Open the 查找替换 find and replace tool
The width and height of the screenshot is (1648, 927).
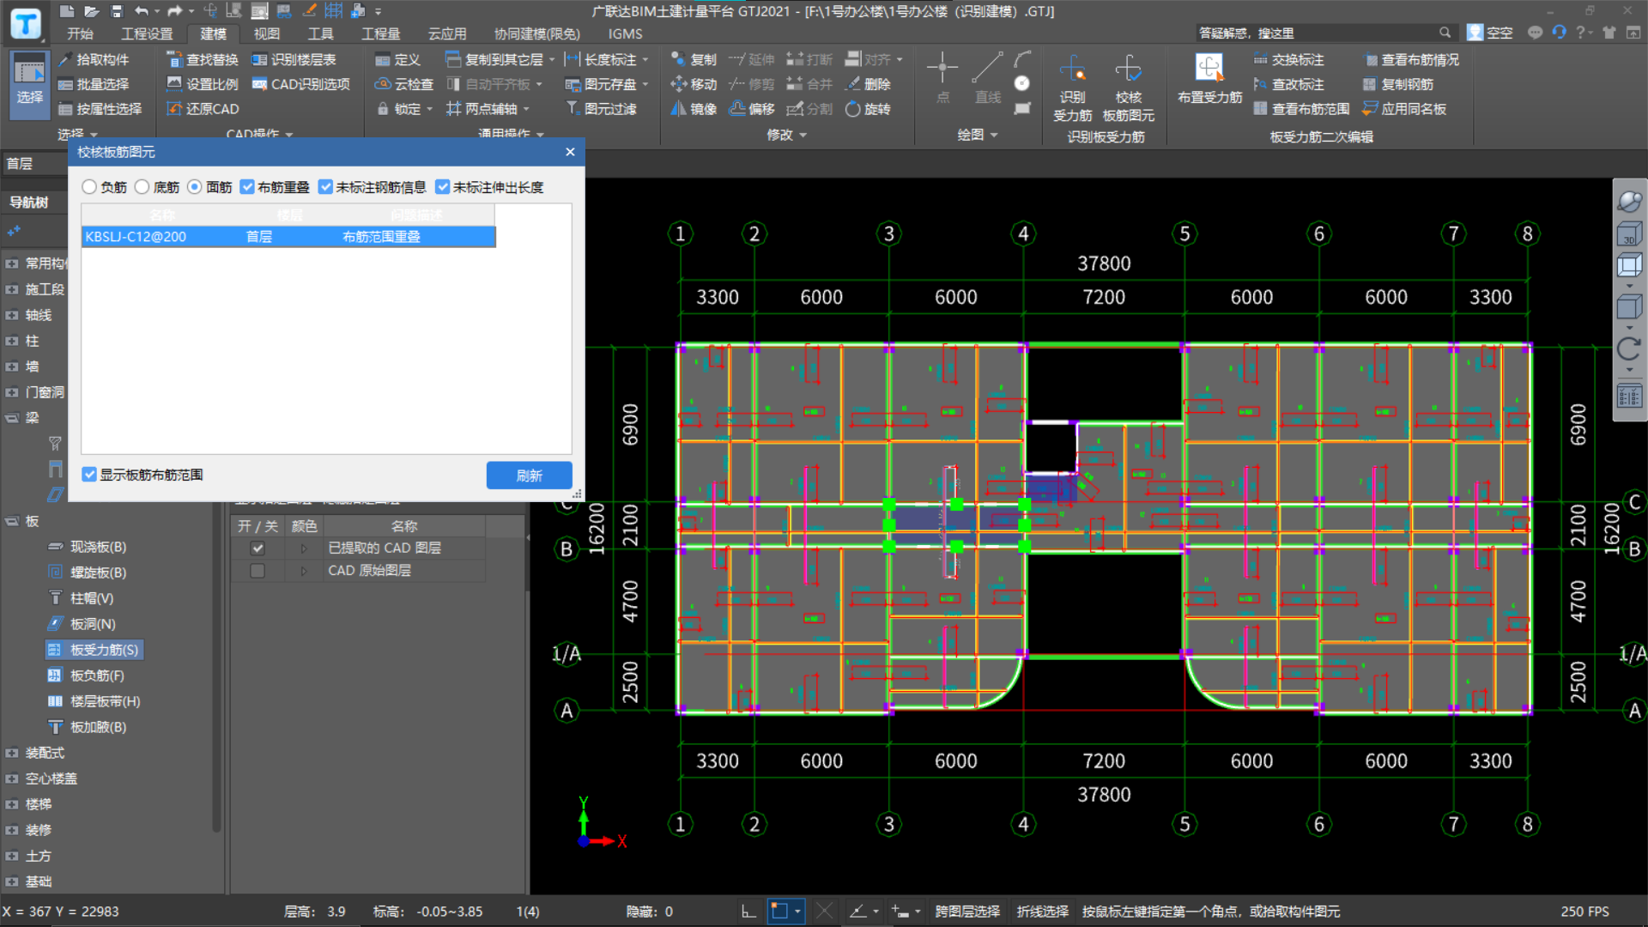(x=203, y=59)
